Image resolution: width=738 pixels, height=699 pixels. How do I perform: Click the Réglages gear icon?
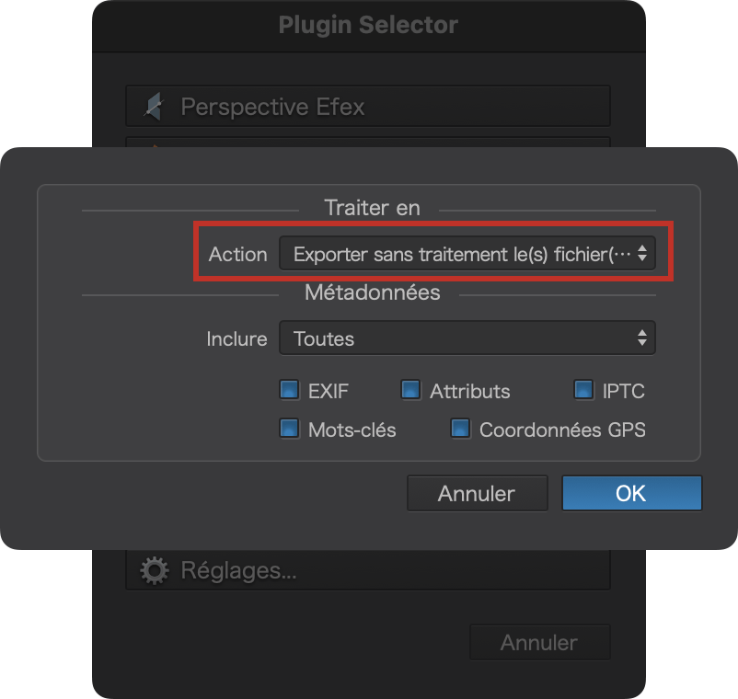click(x=155, y=570)
